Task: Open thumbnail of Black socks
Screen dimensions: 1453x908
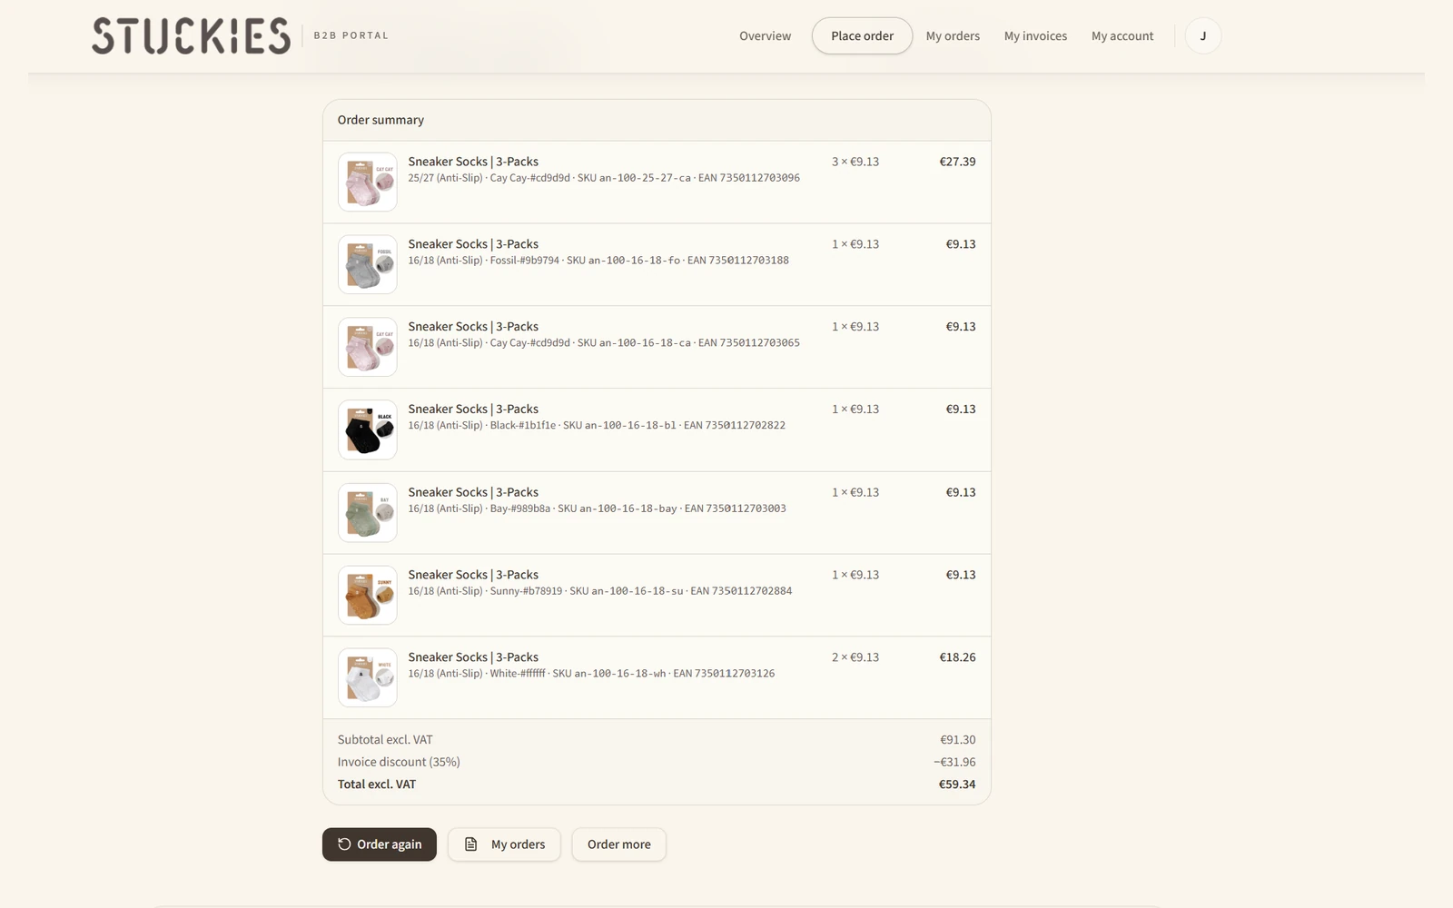Action: [x=368, y=429]
